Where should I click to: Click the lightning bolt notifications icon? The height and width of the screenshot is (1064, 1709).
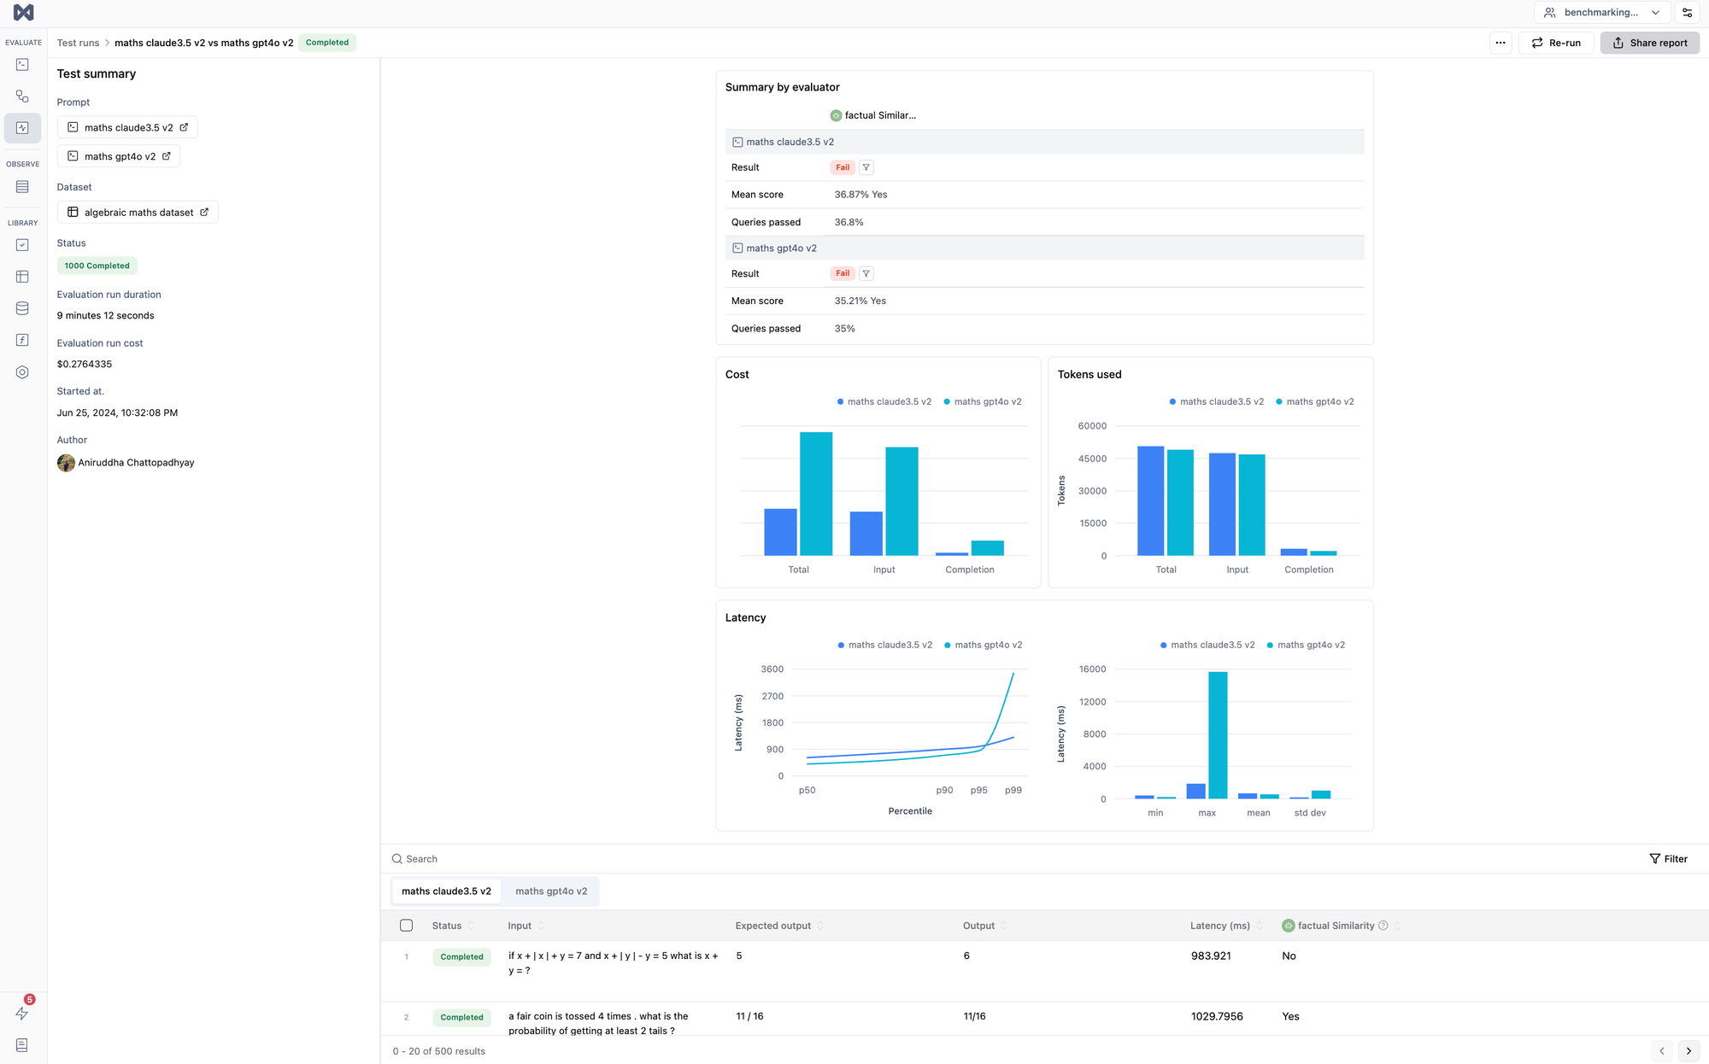(x=22, y=1013)
